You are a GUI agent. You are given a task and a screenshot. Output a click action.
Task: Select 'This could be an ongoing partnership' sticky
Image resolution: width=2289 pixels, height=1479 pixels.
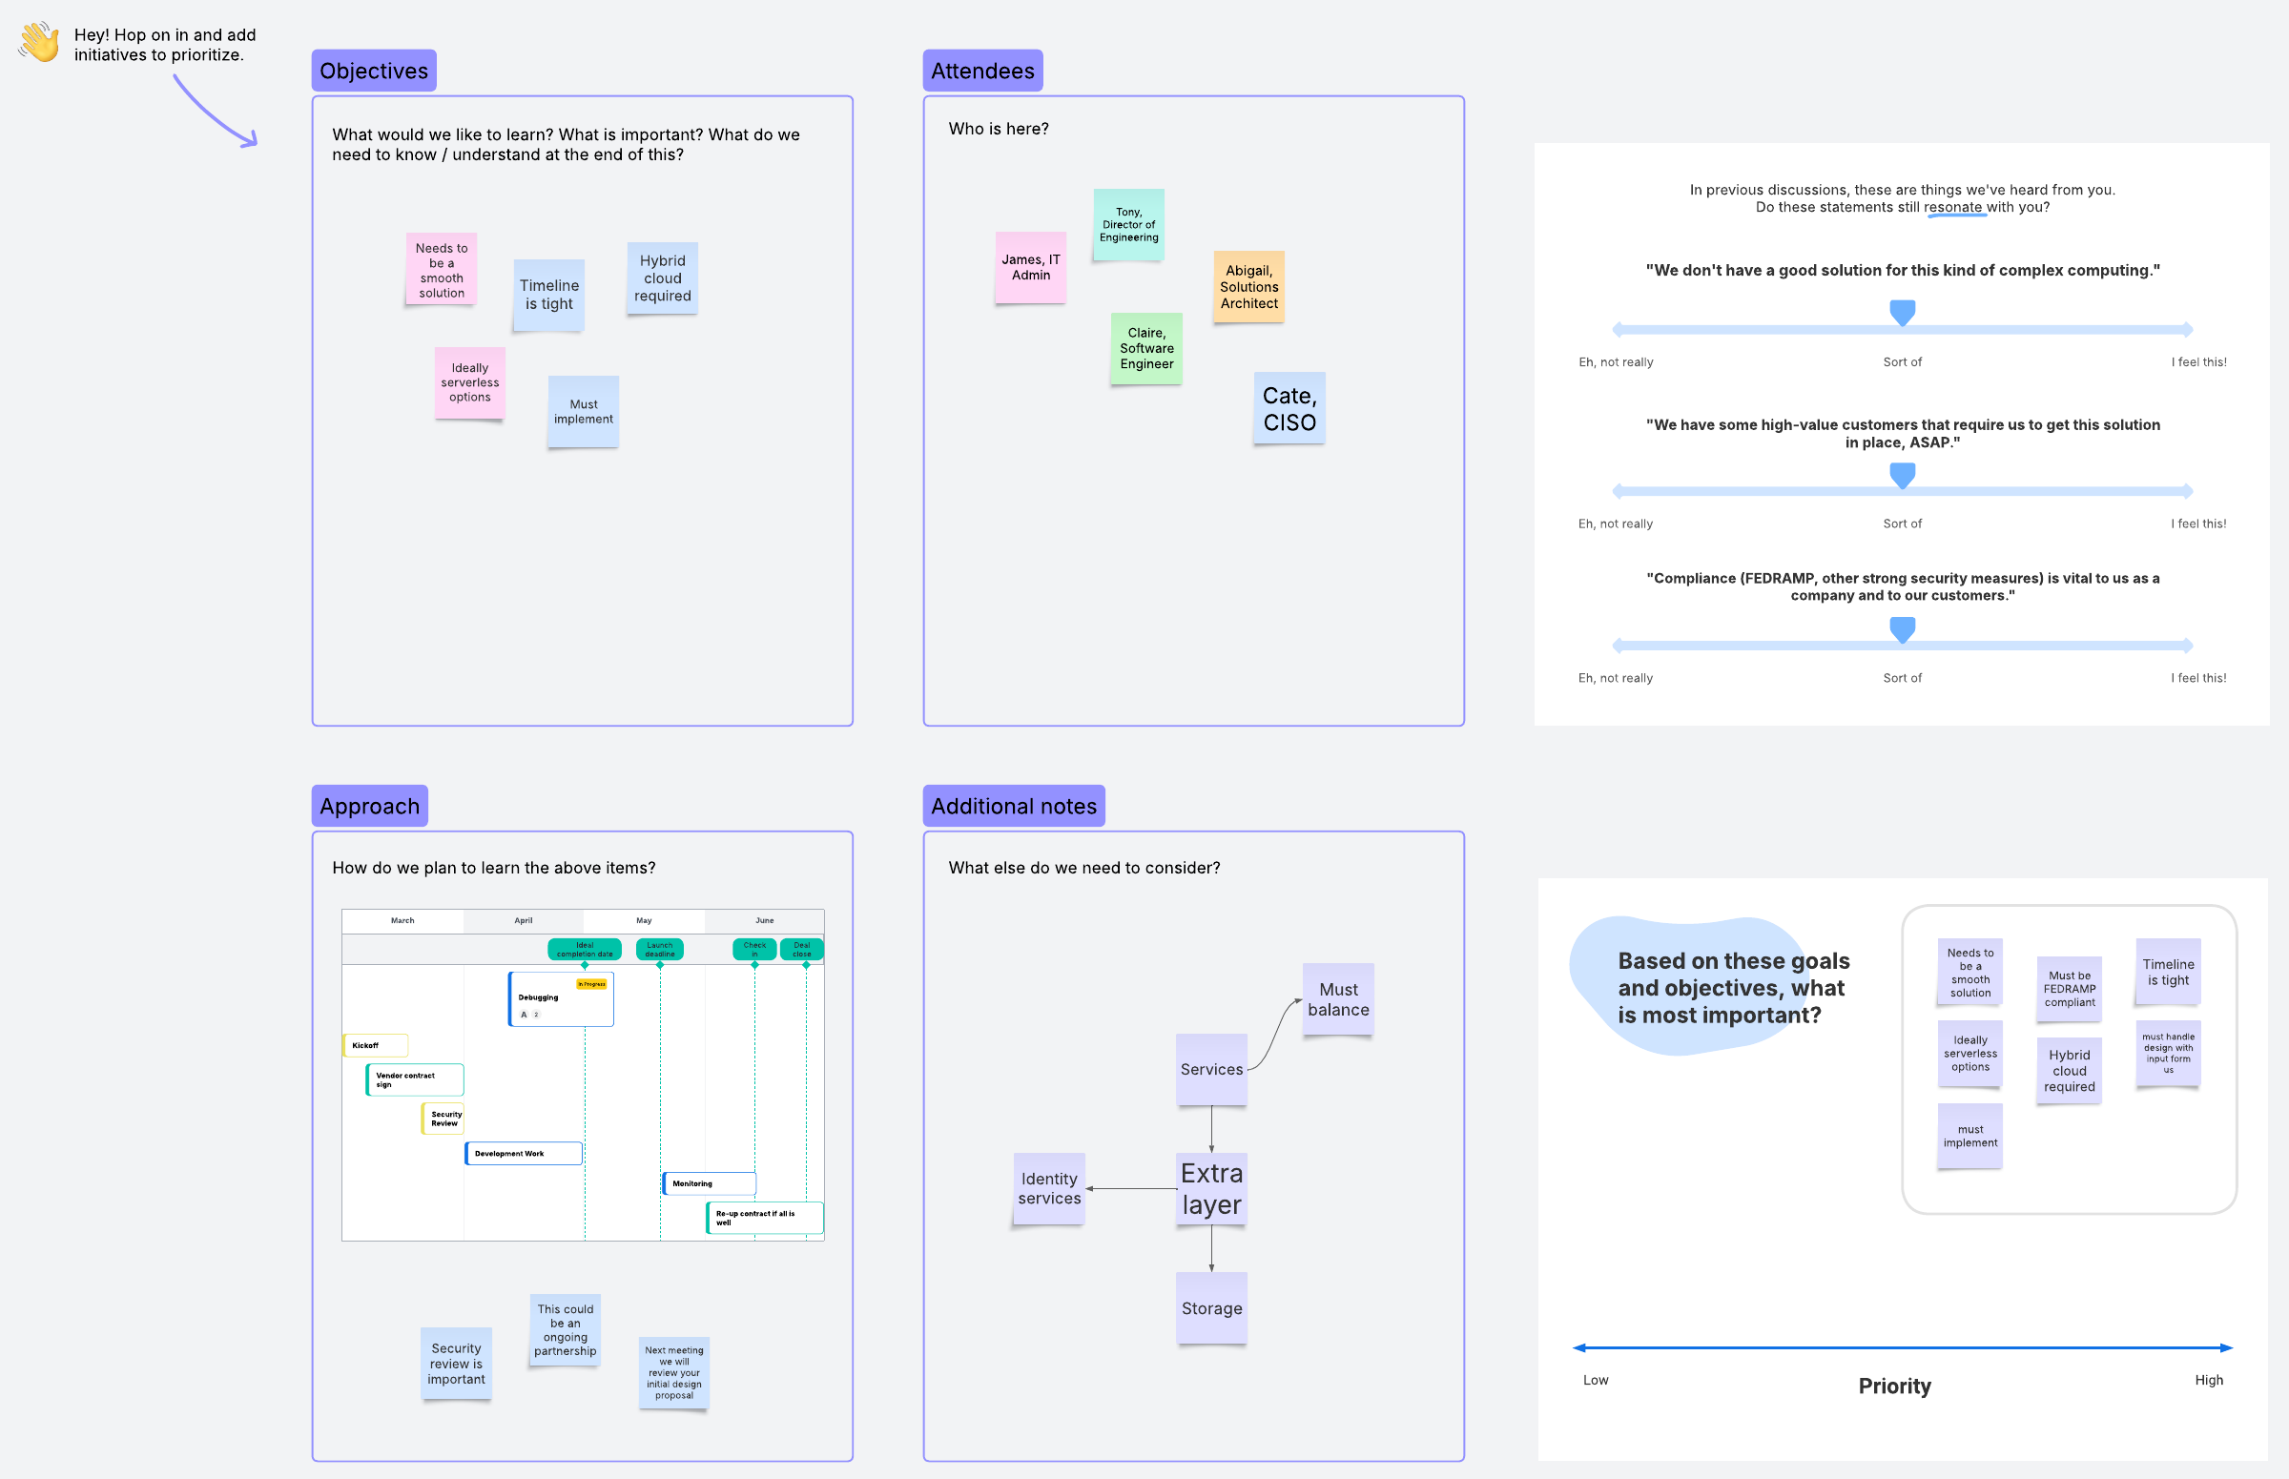click(x=565, y=1330)
